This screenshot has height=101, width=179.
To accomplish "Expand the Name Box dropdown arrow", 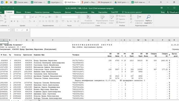I will 9,30.
